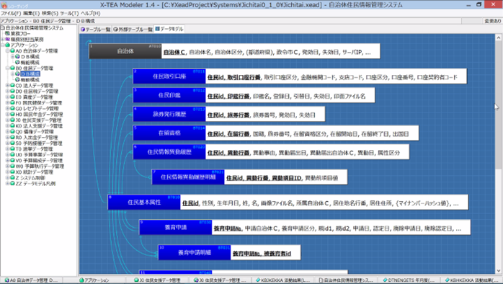
Task: Click the root 自治体住民情報管理システム icon
Action: (3, 28)
